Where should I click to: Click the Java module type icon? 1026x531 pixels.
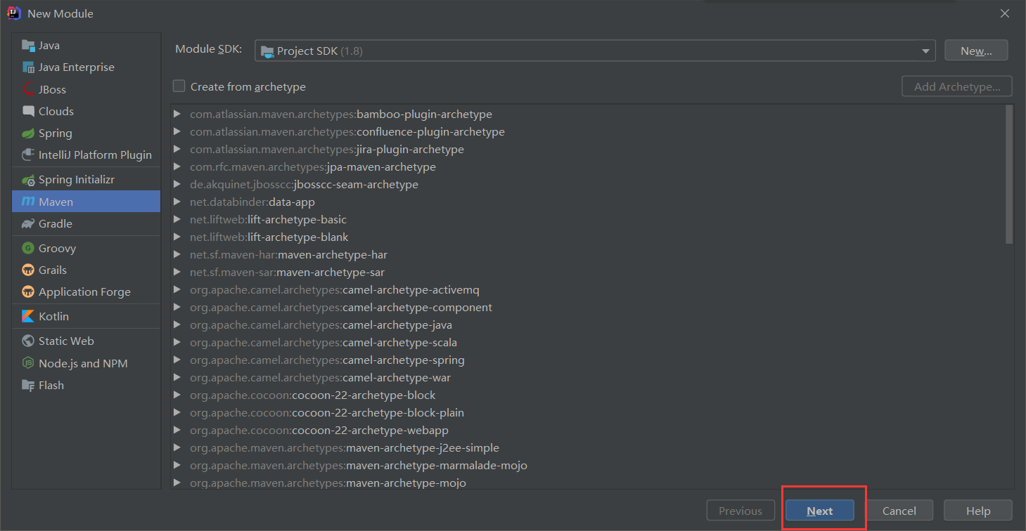click(x=28, y=46)
